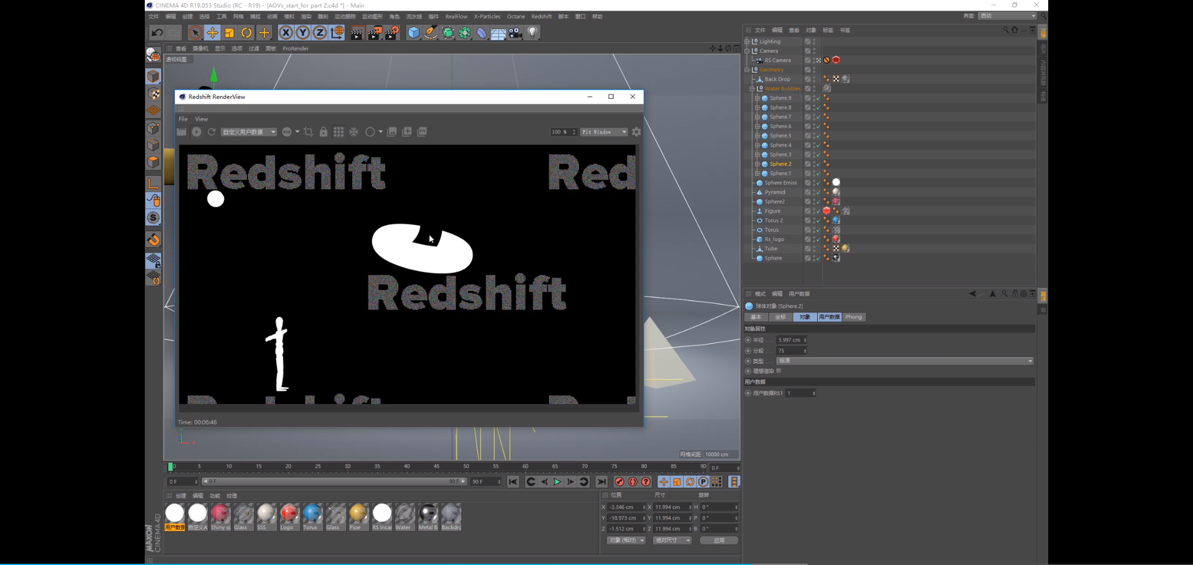This screenshot has height=565, width=1193.
Task: Open the Octane menu in the menu bar
Action: (516, 17)
